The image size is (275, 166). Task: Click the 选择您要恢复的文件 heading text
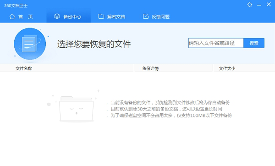(x=94, y=44)
